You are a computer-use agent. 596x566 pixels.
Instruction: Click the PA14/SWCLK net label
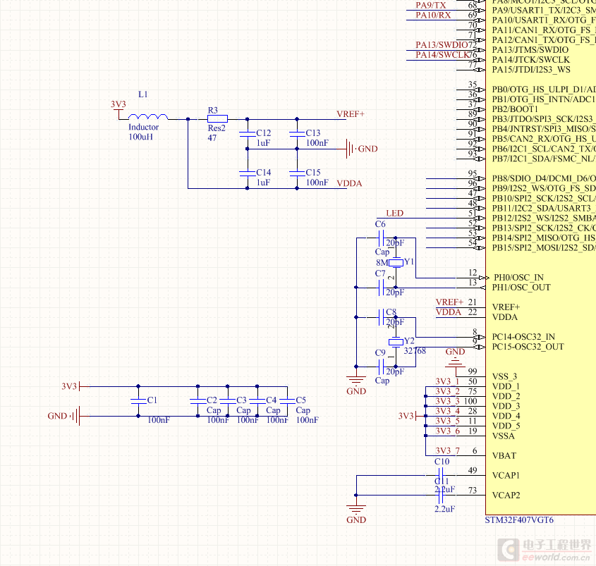pyautogui.click(x=442, y=55)
